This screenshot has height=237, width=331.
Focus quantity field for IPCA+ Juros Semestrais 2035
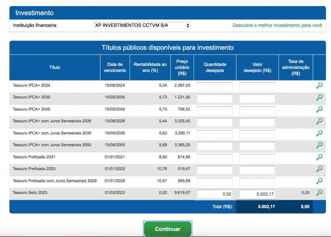(215, 134)
